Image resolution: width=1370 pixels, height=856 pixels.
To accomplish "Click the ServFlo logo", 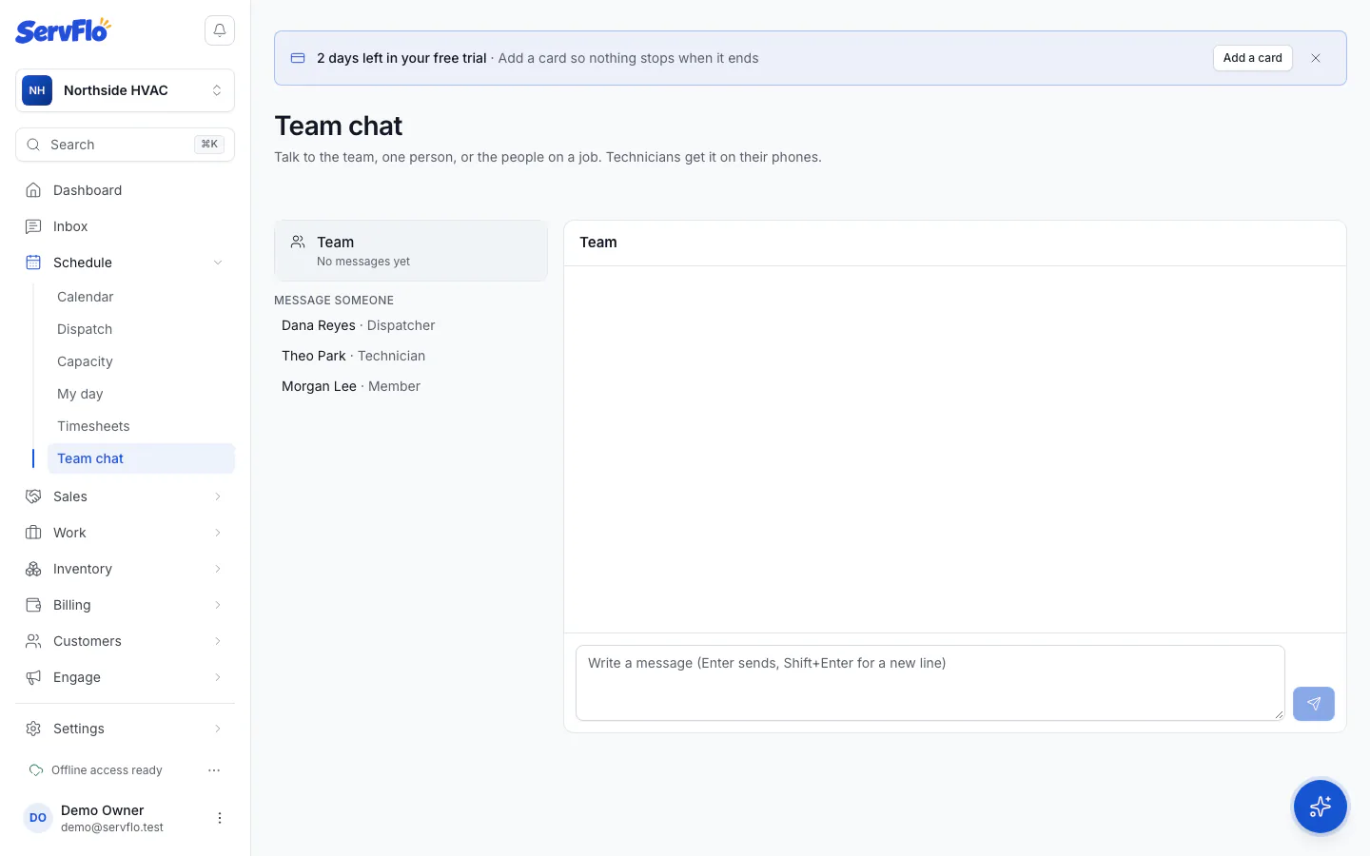I will coord(63,30).
